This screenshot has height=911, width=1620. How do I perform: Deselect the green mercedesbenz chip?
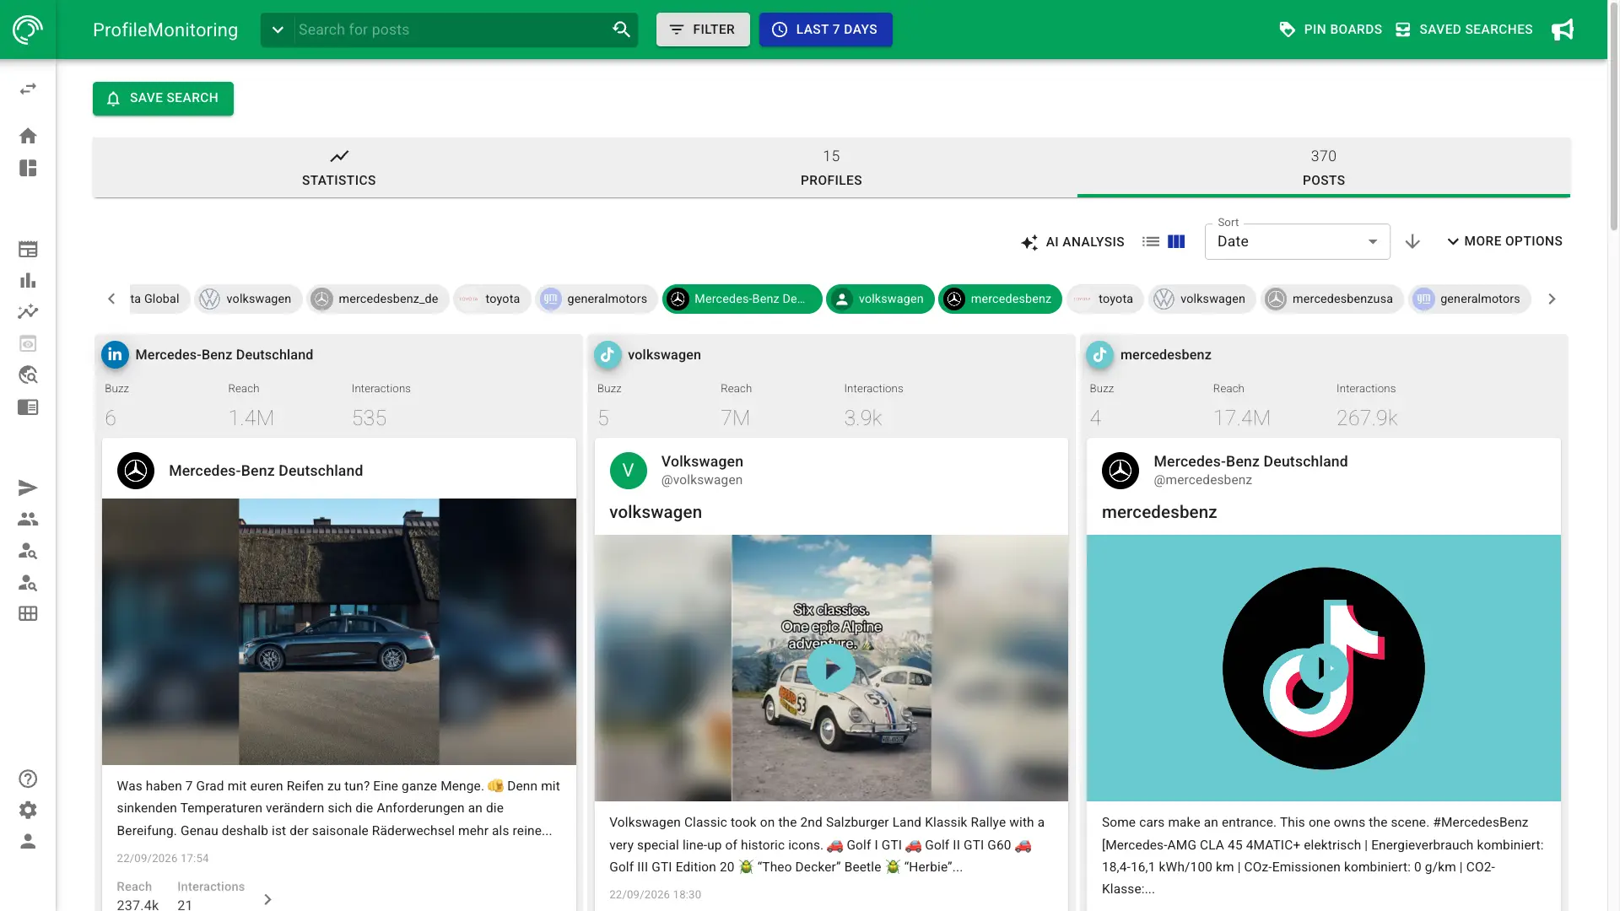(1000, 299)
